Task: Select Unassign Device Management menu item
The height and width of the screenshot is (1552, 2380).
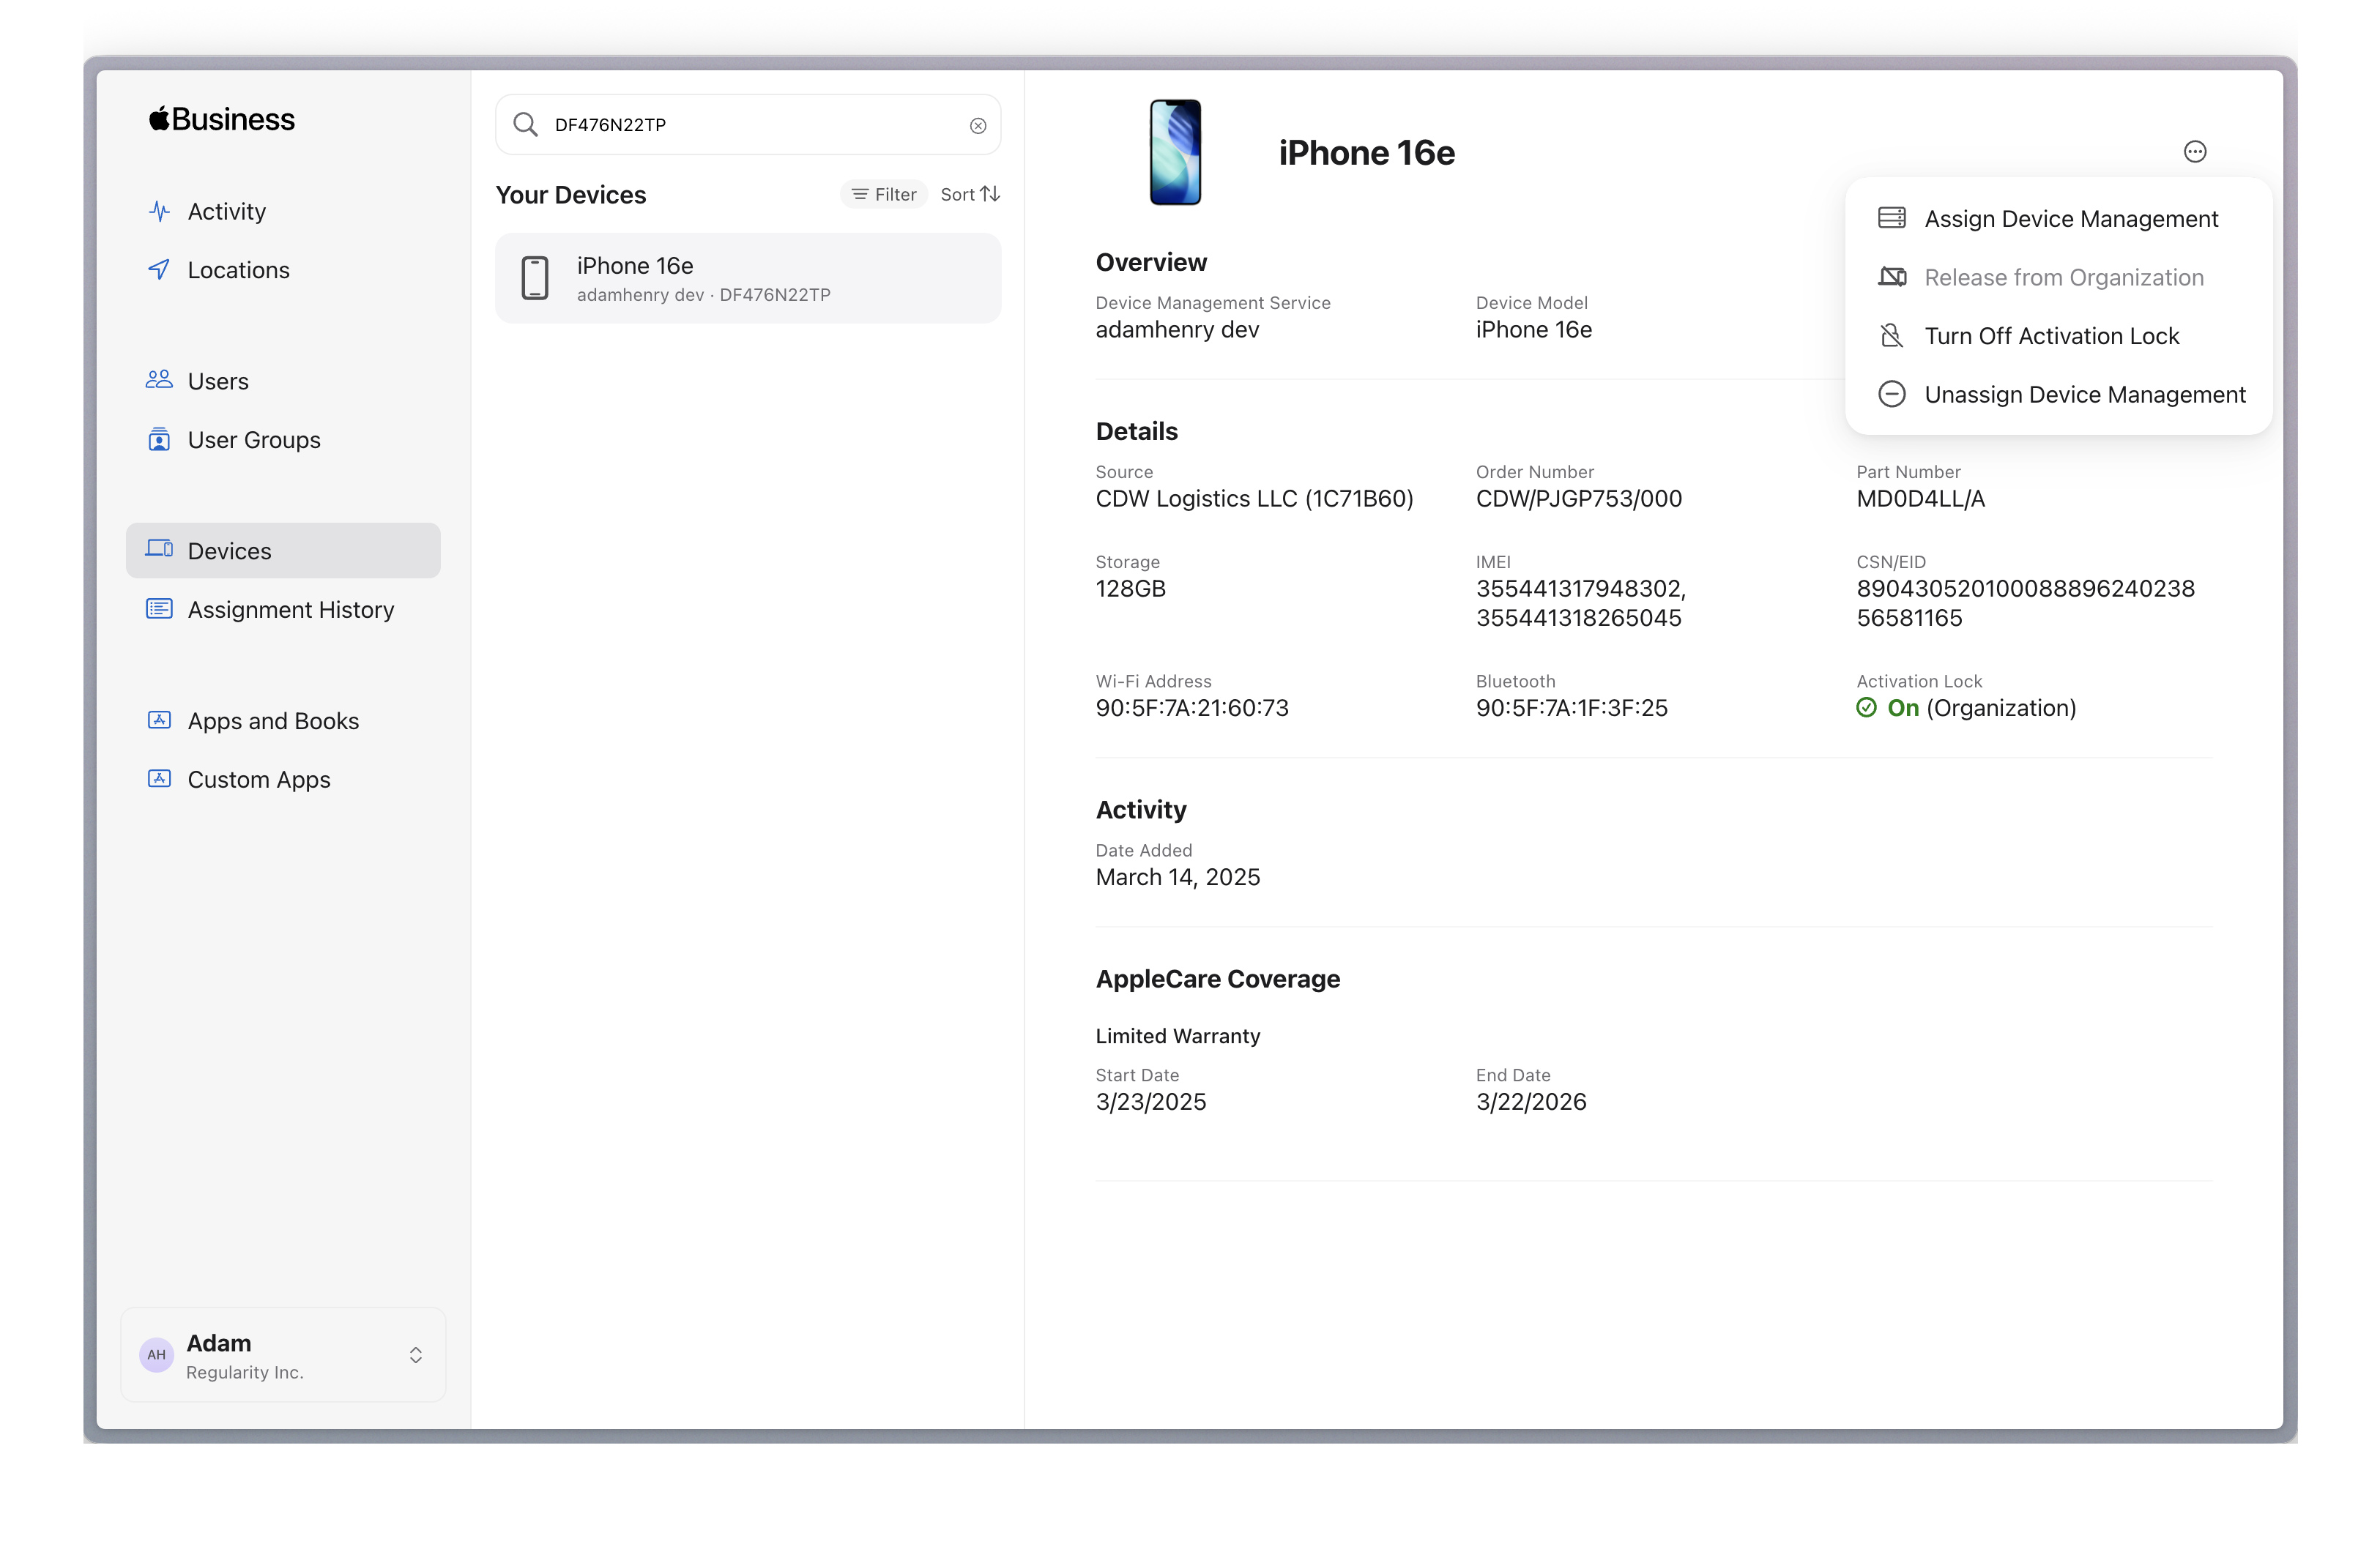Action: pos(2084,394)
